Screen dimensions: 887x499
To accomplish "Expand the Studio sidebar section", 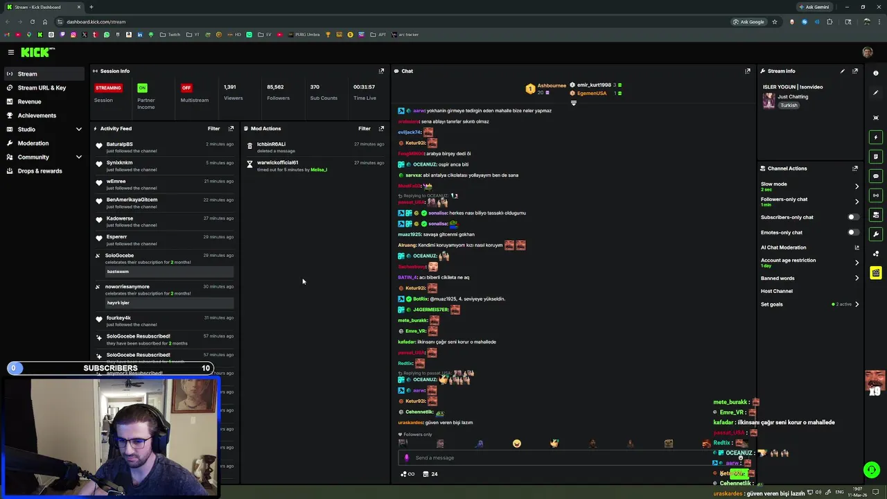I will click(x=43, y=129).
